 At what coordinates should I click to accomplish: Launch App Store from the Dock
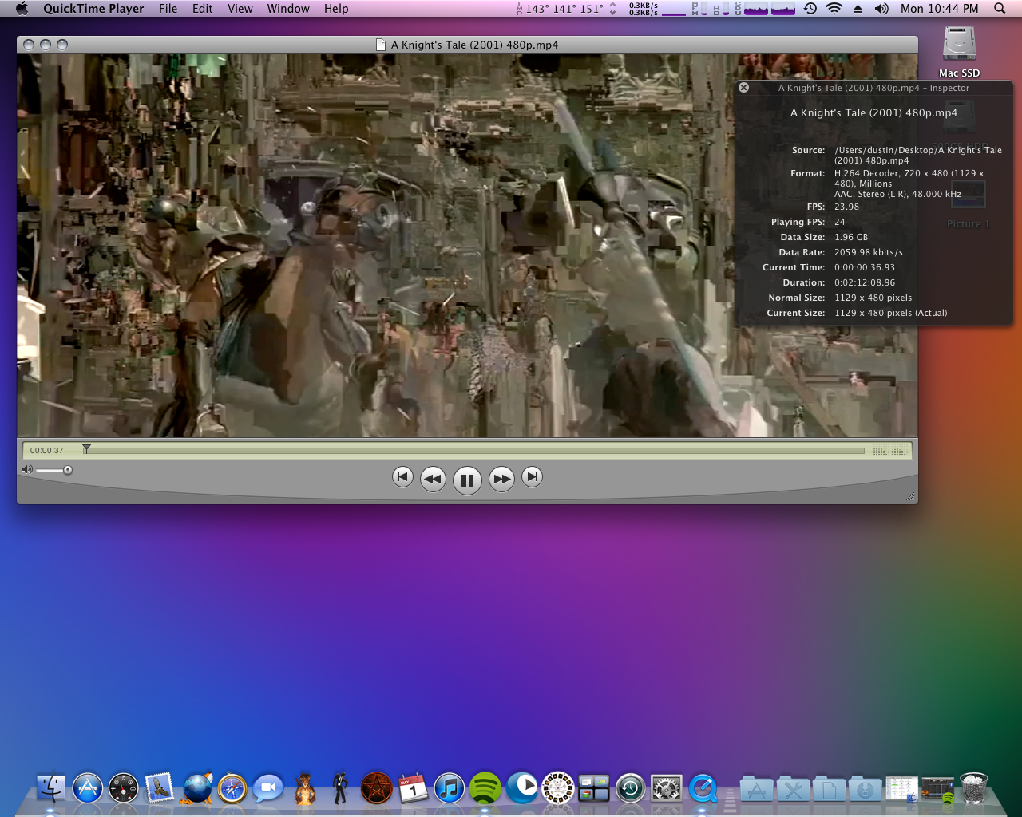(x=88, y=788)
